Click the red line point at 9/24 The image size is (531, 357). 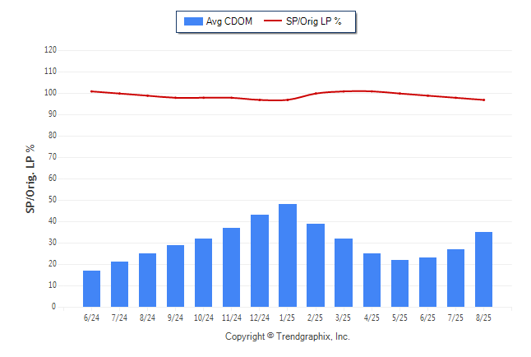coord(175,98)
